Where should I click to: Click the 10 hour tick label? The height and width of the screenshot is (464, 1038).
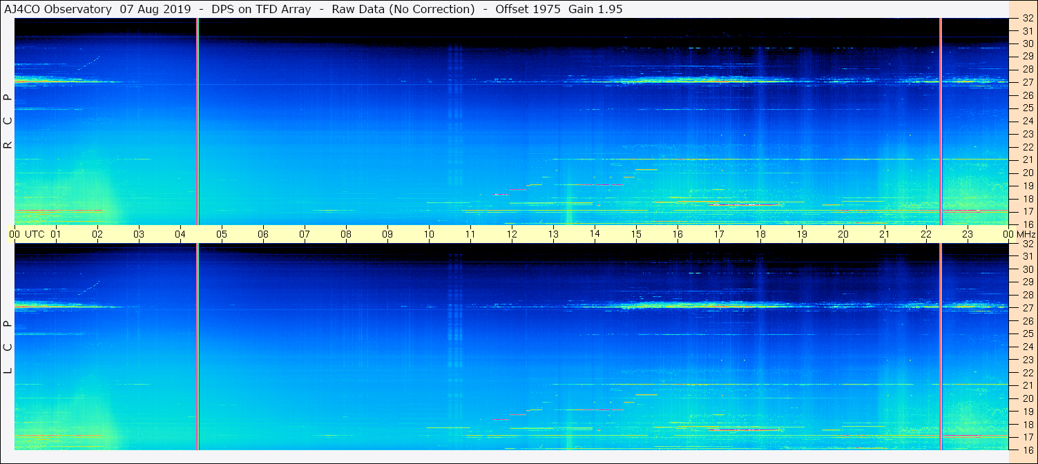(429, 234)
